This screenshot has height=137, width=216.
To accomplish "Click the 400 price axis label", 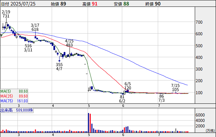I will 199,57.
